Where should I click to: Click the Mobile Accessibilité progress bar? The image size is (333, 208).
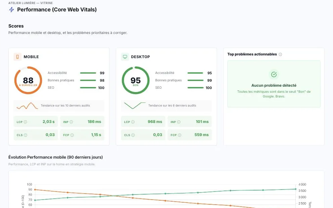(88, 73)
